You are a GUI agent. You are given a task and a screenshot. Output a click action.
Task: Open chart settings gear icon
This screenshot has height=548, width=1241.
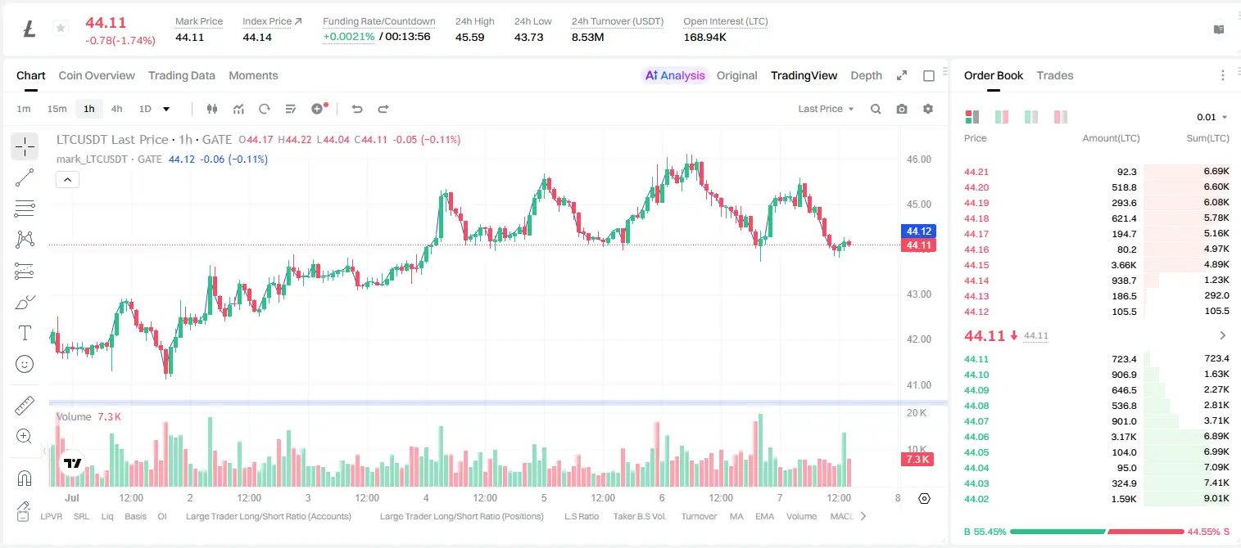[x=928, y=109]
